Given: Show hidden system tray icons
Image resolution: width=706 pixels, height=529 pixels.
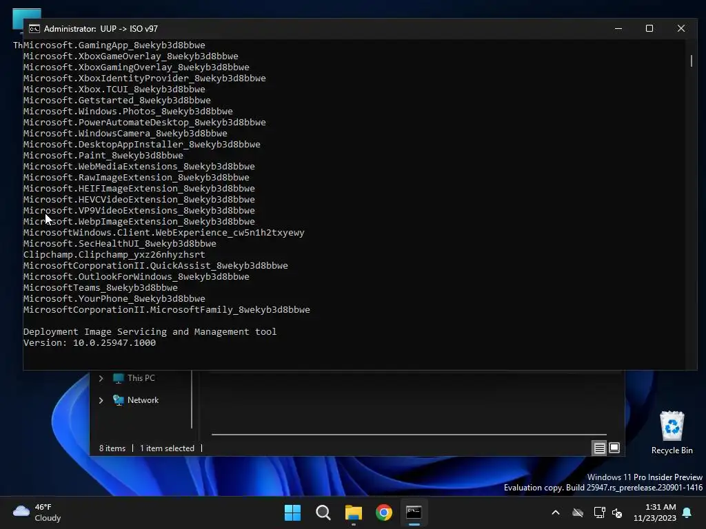Looking at the screenshot, I should point(556,512).
